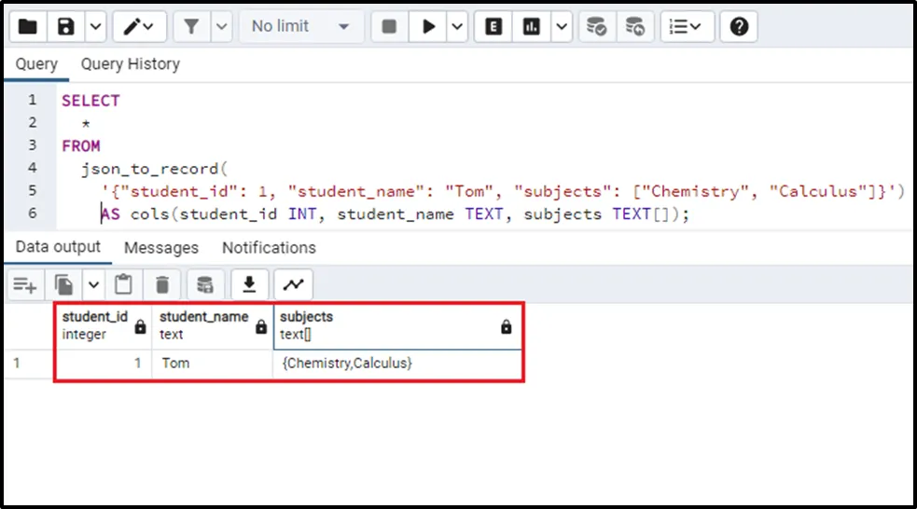917x509 pixels.
Task: Download results with the download arrow icon
Action: [249, 284]
